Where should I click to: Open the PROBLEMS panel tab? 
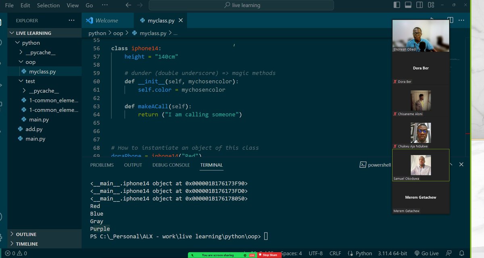(x=102, y=165)
